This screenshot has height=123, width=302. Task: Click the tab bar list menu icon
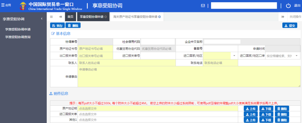coord(51,17)
